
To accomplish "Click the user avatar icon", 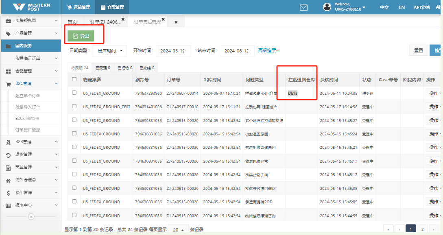I will point(327,7).
